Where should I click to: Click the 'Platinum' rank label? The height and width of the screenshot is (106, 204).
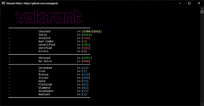point(45,84)
